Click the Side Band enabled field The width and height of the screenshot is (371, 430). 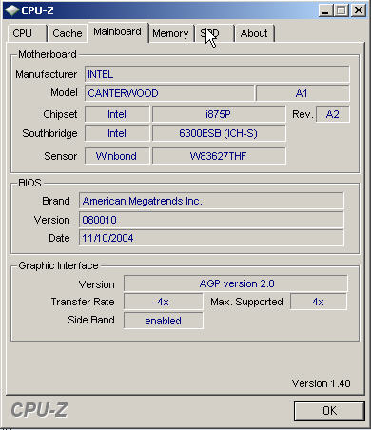coord(164,321)
